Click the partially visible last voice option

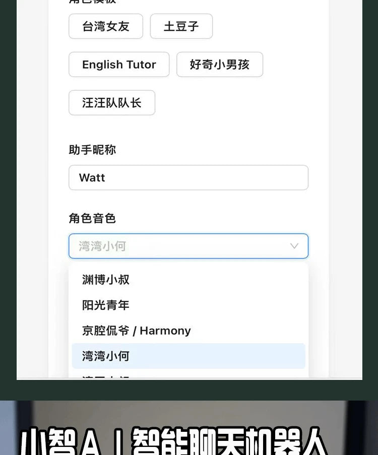[107, 375]
